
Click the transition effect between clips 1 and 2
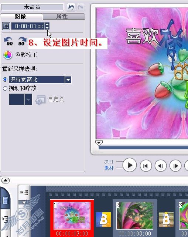(103, 220)
